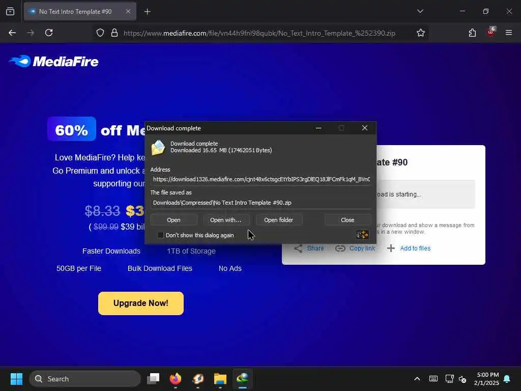
Task: Click the Firefox View icon at top left
Action: [10, 11]
